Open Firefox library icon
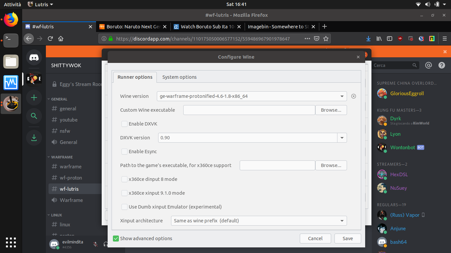Image resolution: width=451 pixels, height=253 pixels. coord(379,39)
